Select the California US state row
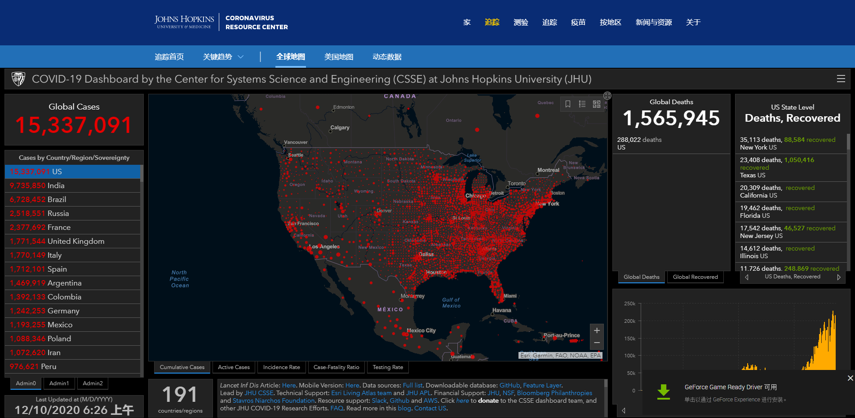This screenshot has width=855, height=418. (792, 192)
